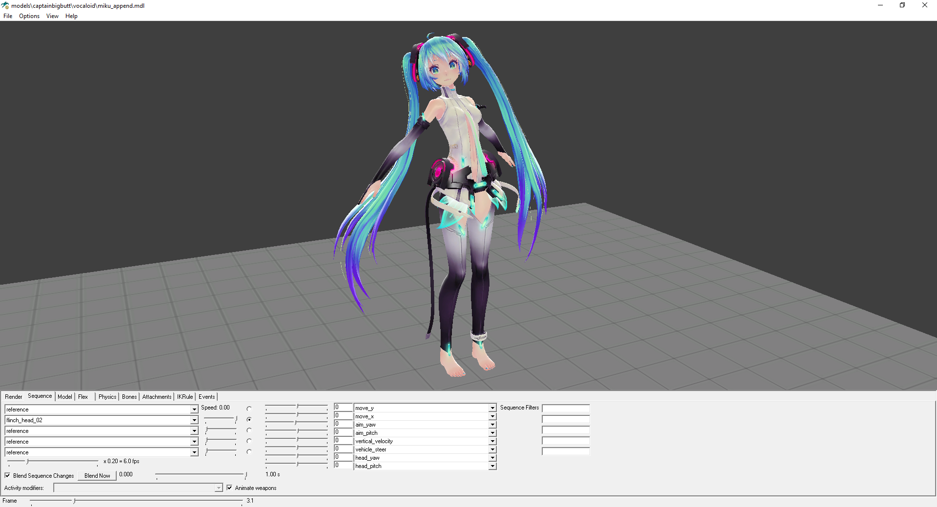Click the aim_pitch pose parameter slider
Viewport: 937px width, 507px height.
pos(296,431)
